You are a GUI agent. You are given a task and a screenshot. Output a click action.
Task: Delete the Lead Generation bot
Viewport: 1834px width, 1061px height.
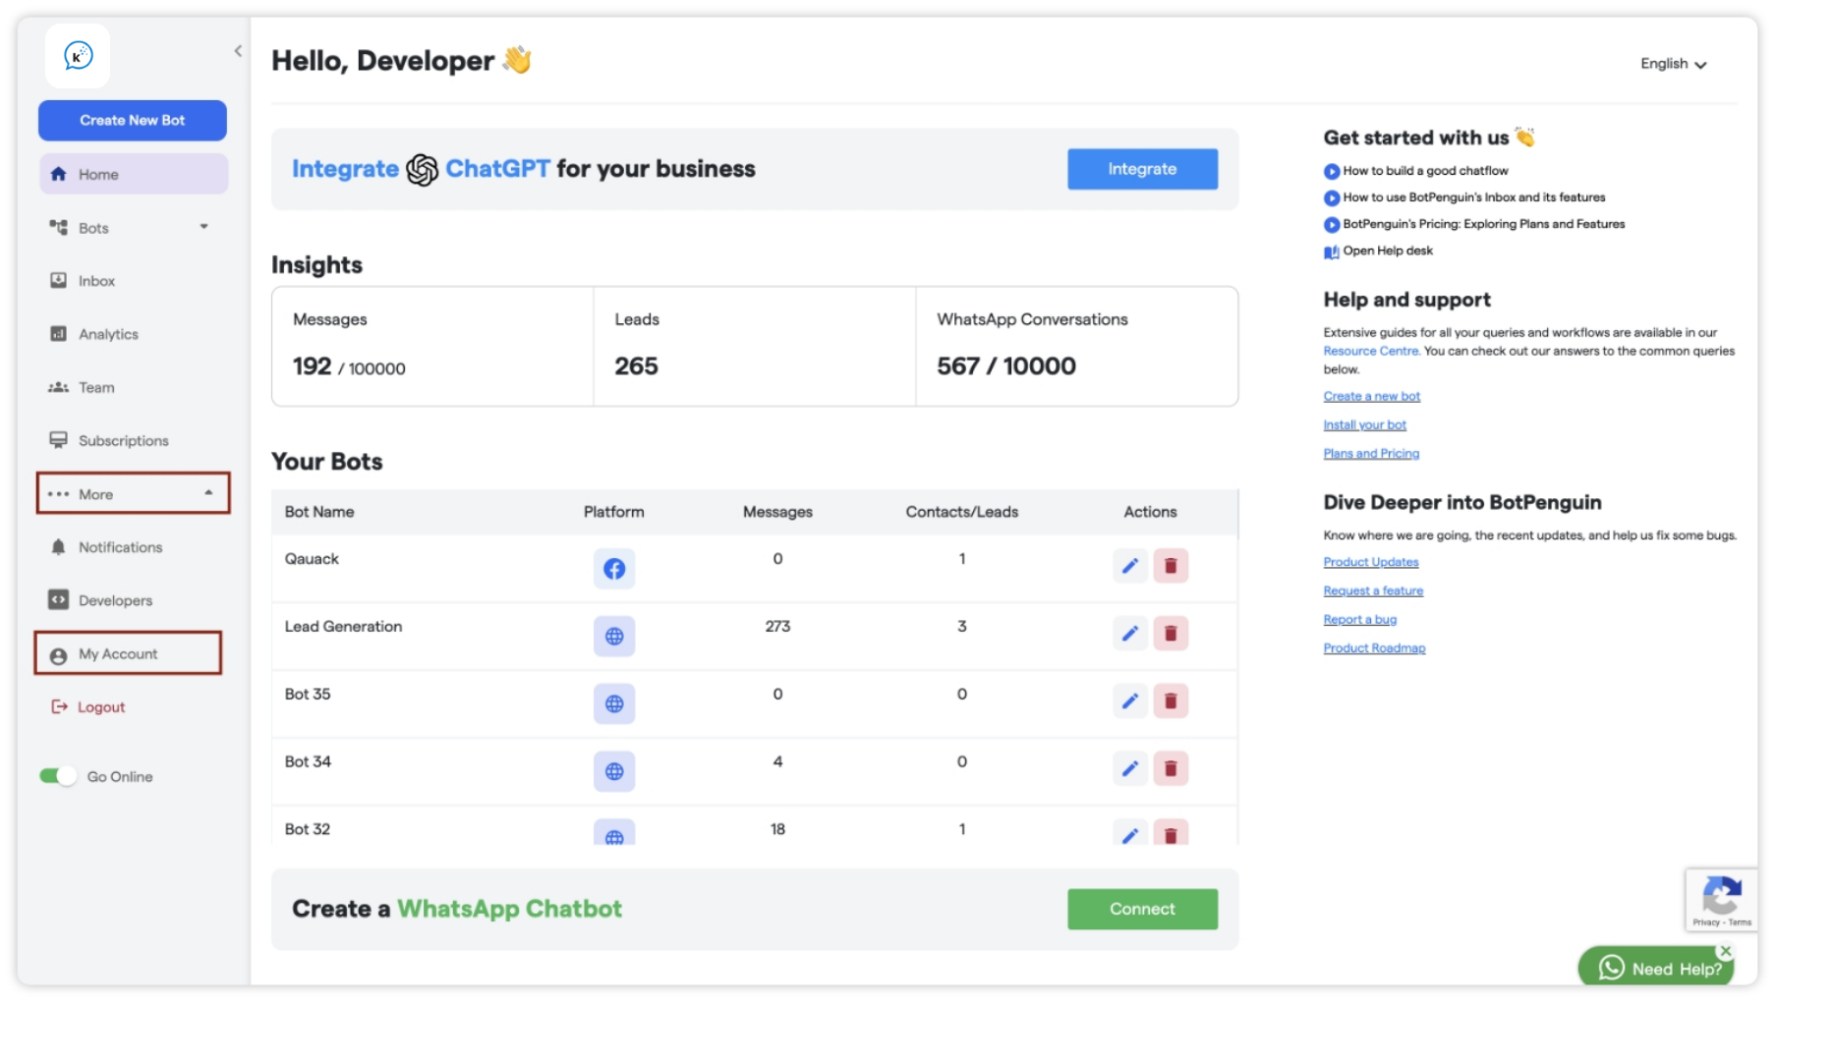tap(1171, 634)
